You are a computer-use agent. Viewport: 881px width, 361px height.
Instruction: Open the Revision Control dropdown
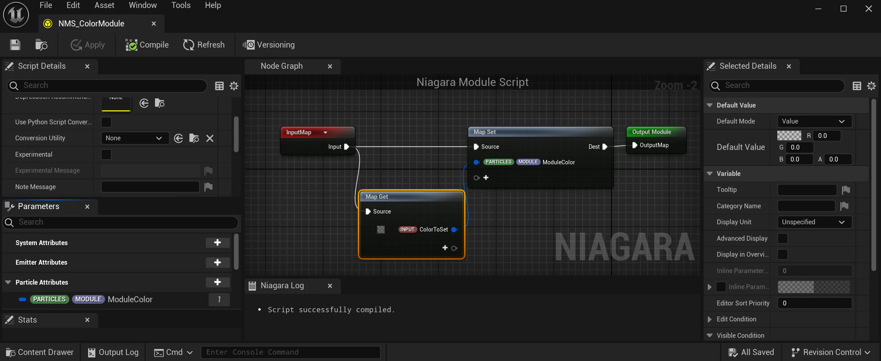point(831,352)
